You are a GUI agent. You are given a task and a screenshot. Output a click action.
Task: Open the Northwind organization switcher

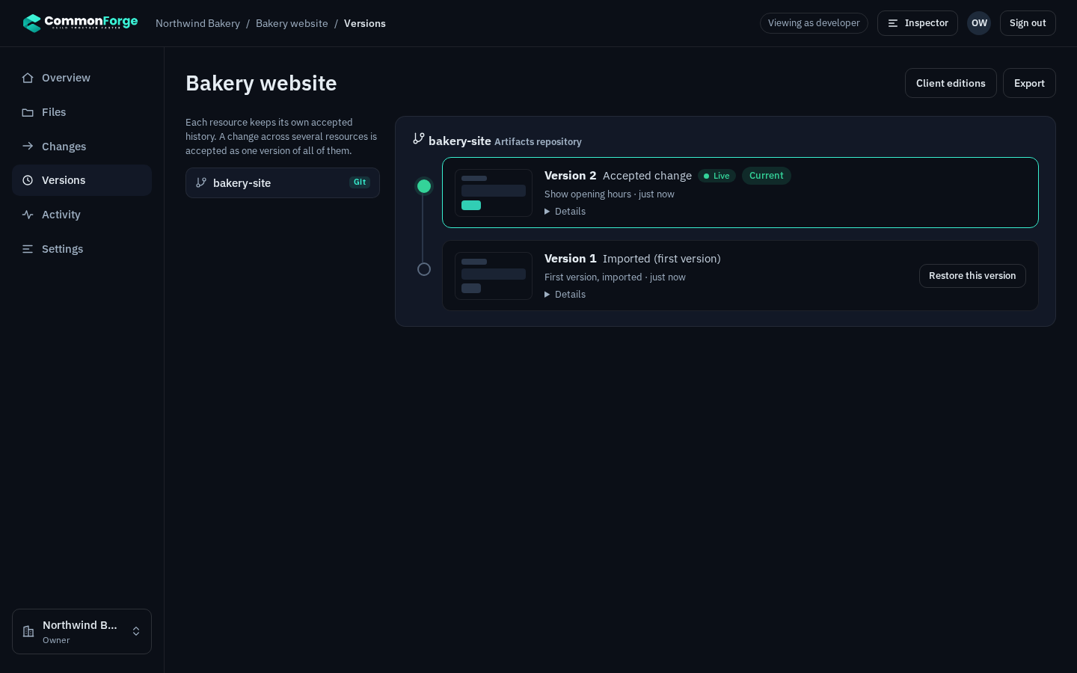point(82,632)
